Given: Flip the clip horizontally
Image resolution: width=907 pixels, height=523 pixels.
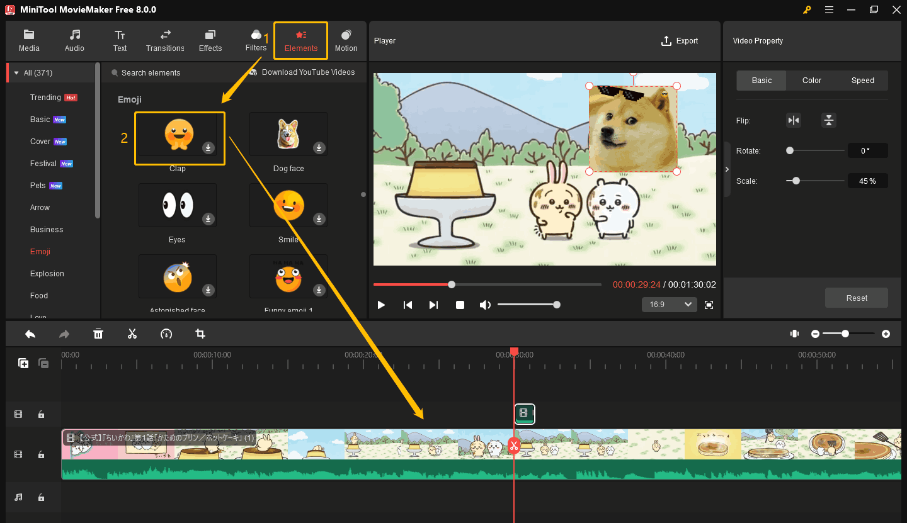Looking at the screenshot, I should 794,120.
